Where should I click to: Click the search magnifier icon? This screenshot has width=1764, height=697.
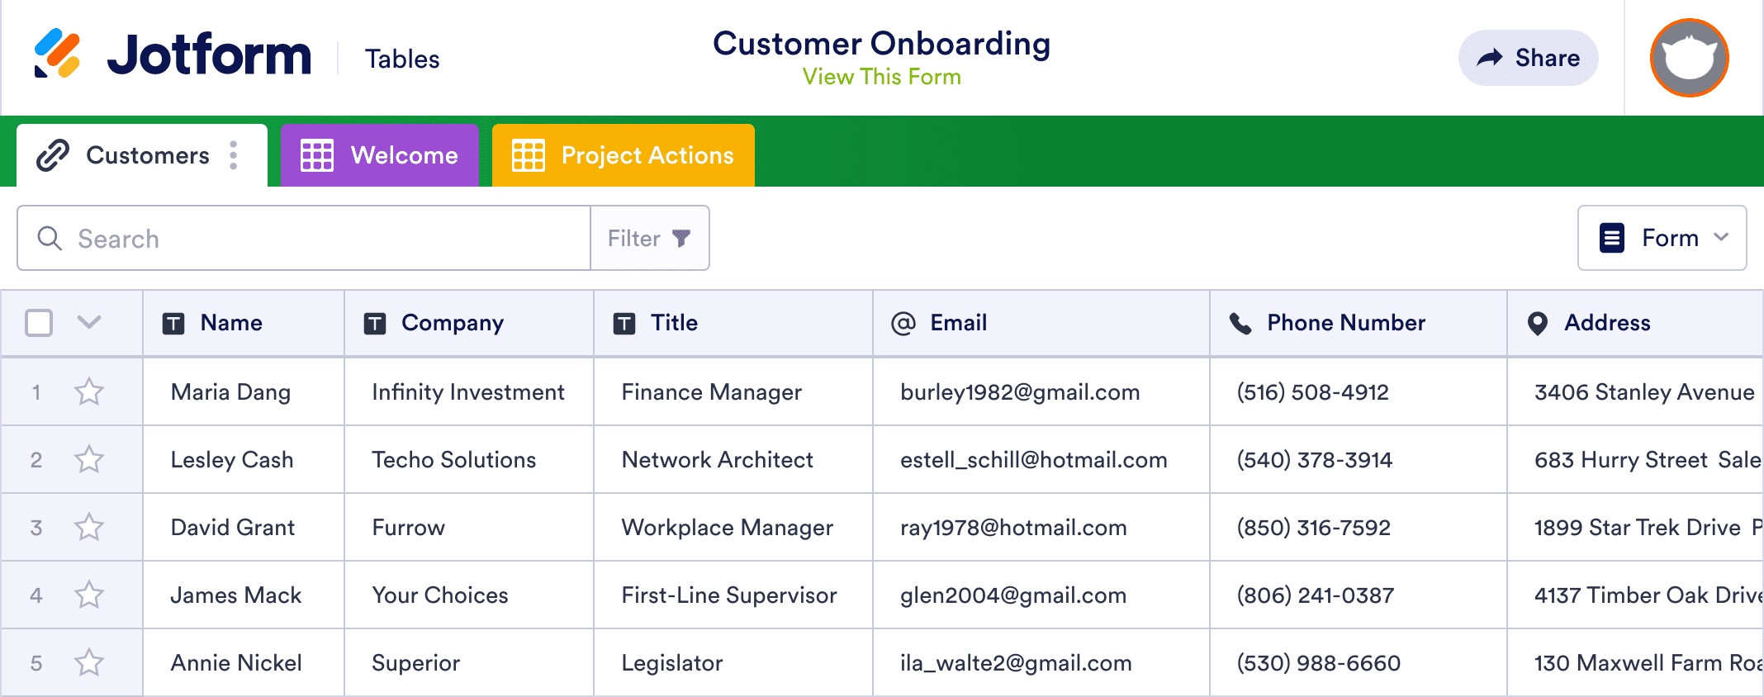pos(50,239)
